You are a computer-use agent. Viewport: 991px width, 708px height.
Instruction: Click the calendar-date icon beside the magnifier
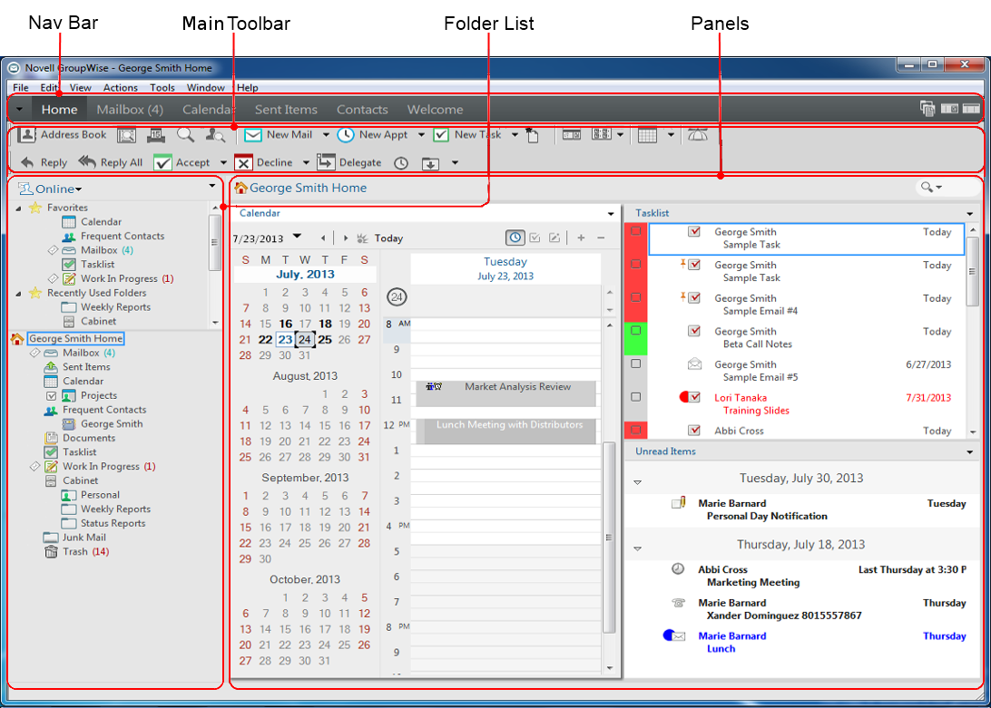point(155,134)
